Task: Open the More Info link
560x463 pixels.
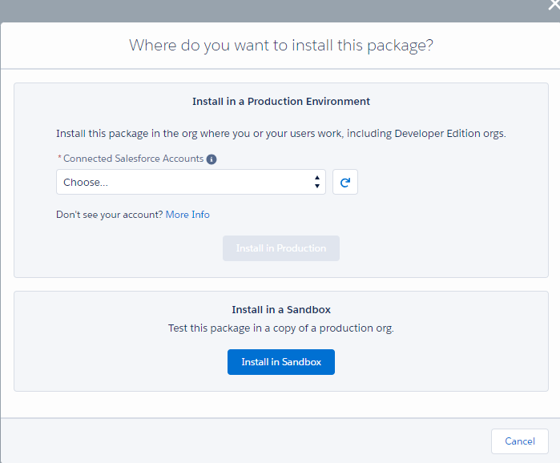Action: pyautogui.click(x=187, y=215)
